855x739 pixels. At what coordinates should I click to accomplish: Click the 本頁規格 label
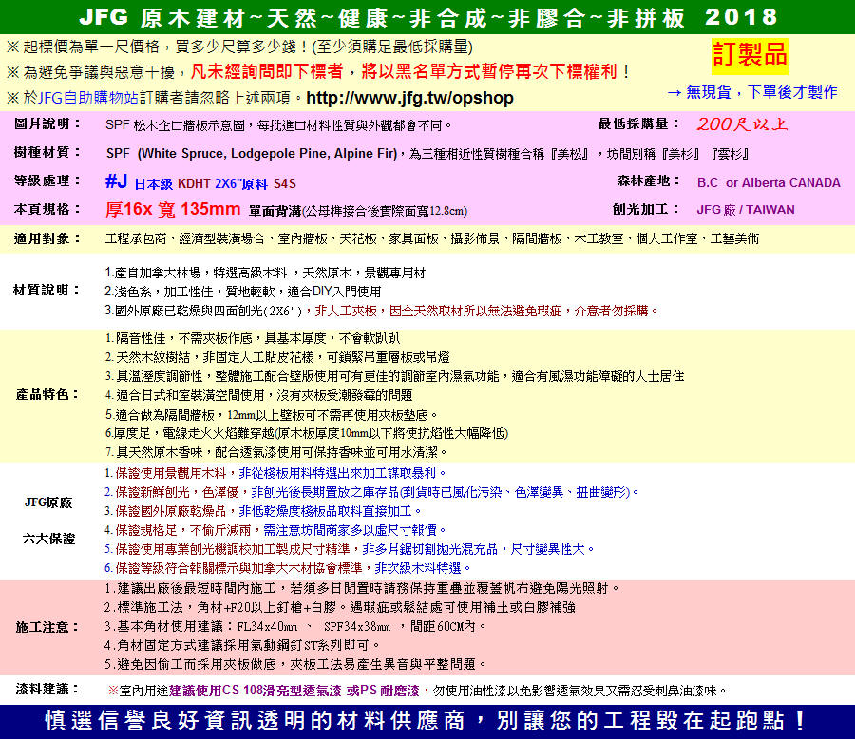click(x=47, y=209)
